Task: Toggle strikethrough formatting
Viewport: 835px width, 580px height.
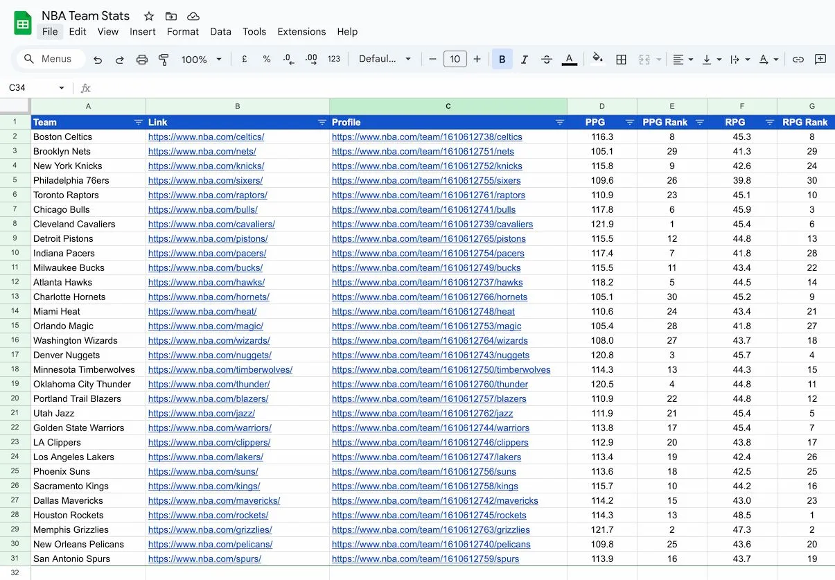Action: tap(547, 59)
